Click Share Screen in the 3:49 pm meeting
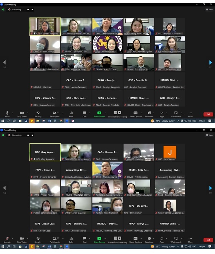The height and width of the screenshot is (254, 215). (99, 114)
